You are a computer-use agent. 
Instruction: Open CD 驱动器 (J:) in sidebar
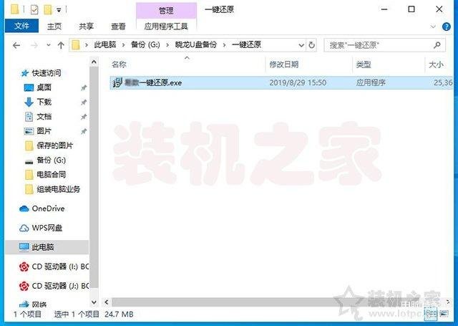(x=60, y=286)
